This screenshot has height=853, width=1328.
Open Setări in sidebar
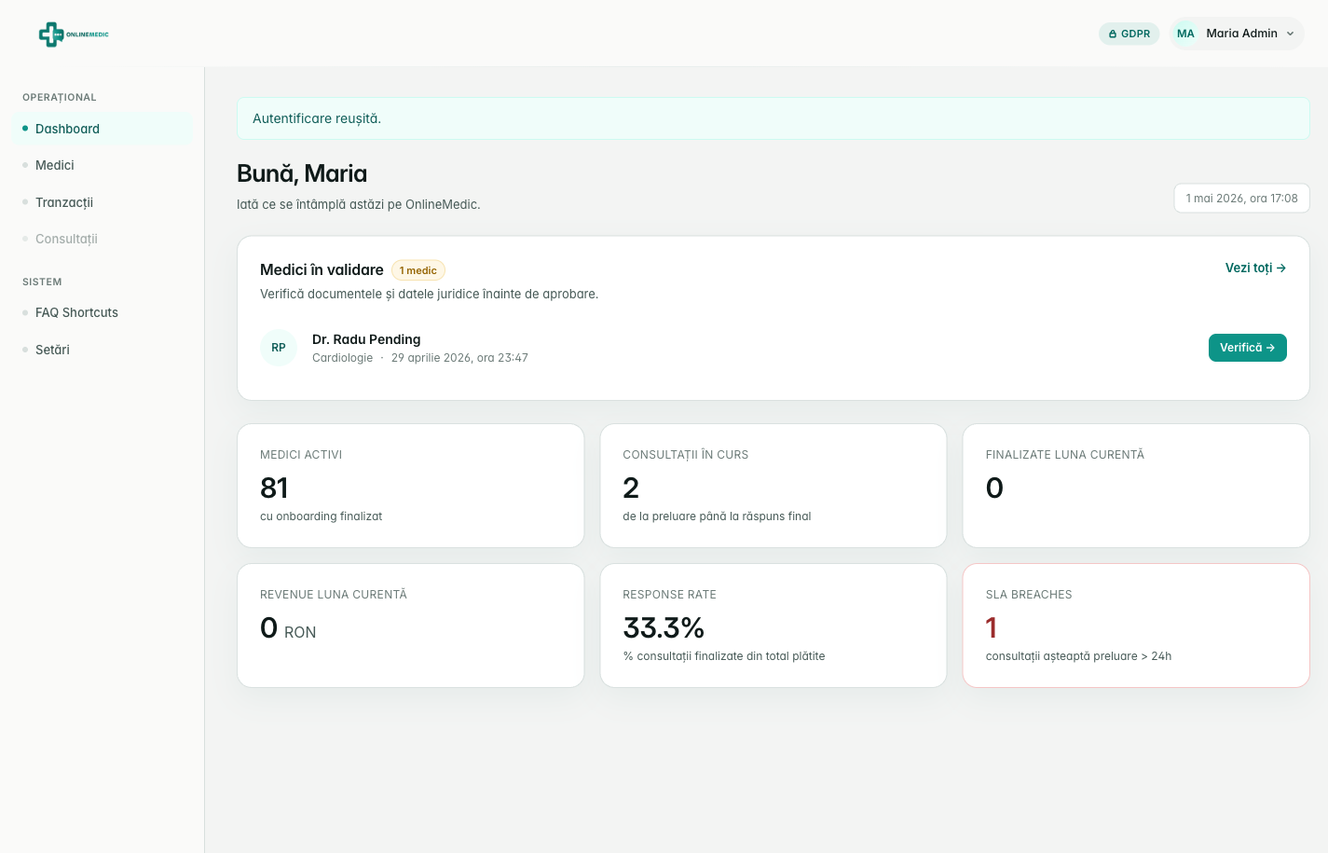tap(103, 350)
